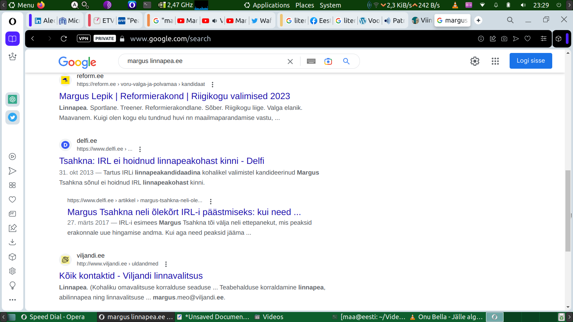Image resolution: width=573 pixels, height=322 pixels.
Task: Send page to My Flow from address bar
Action: tap(516, 39)
